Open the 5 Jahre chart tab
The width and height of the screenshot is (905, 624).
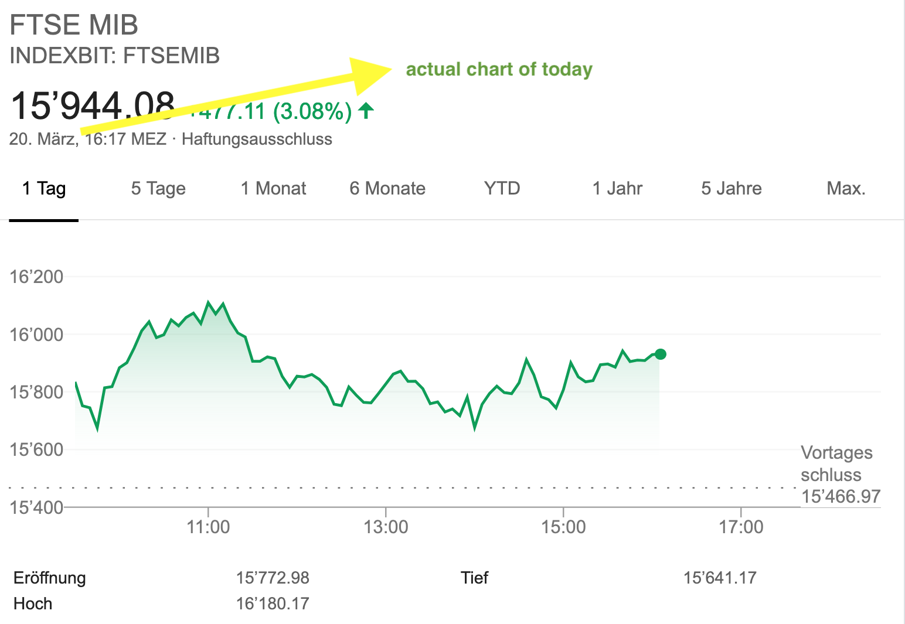tap(732, 189)
